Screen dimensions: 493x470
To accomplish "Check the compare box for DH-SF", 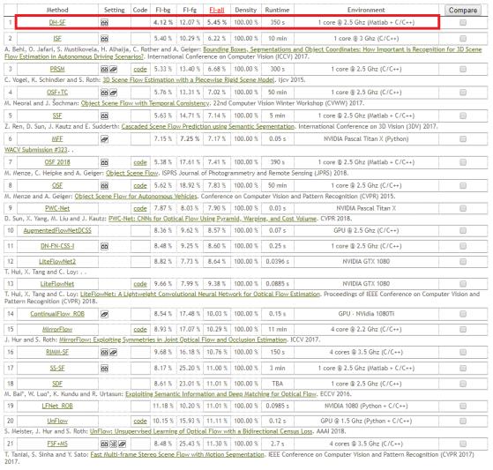I will tap(463, 22).
